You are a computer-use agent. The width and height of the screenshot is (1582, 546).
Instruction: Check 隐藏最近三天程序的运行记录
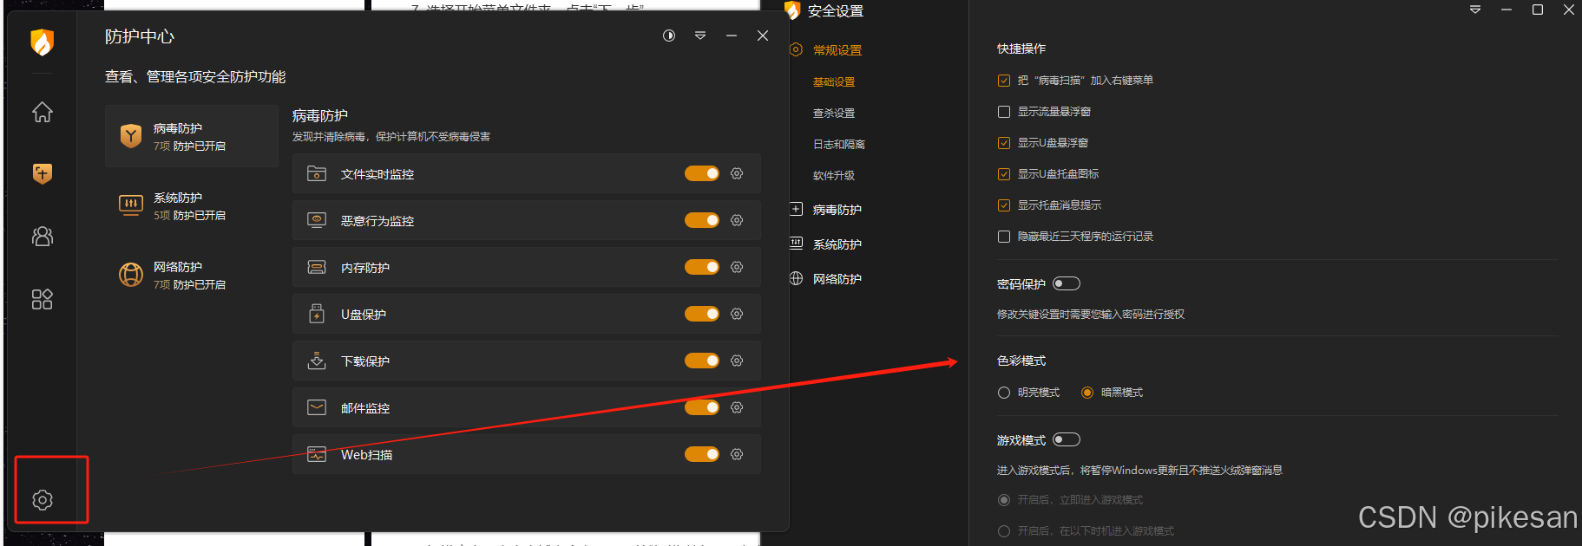coord(1004,237)
